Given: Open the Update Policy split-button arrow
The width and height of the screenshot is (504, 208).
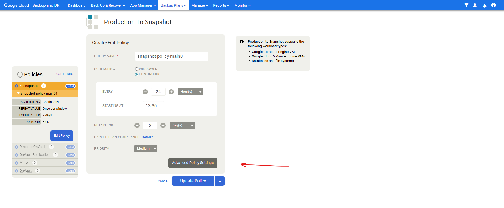Looking at the screenshot, I should (220, 181).
